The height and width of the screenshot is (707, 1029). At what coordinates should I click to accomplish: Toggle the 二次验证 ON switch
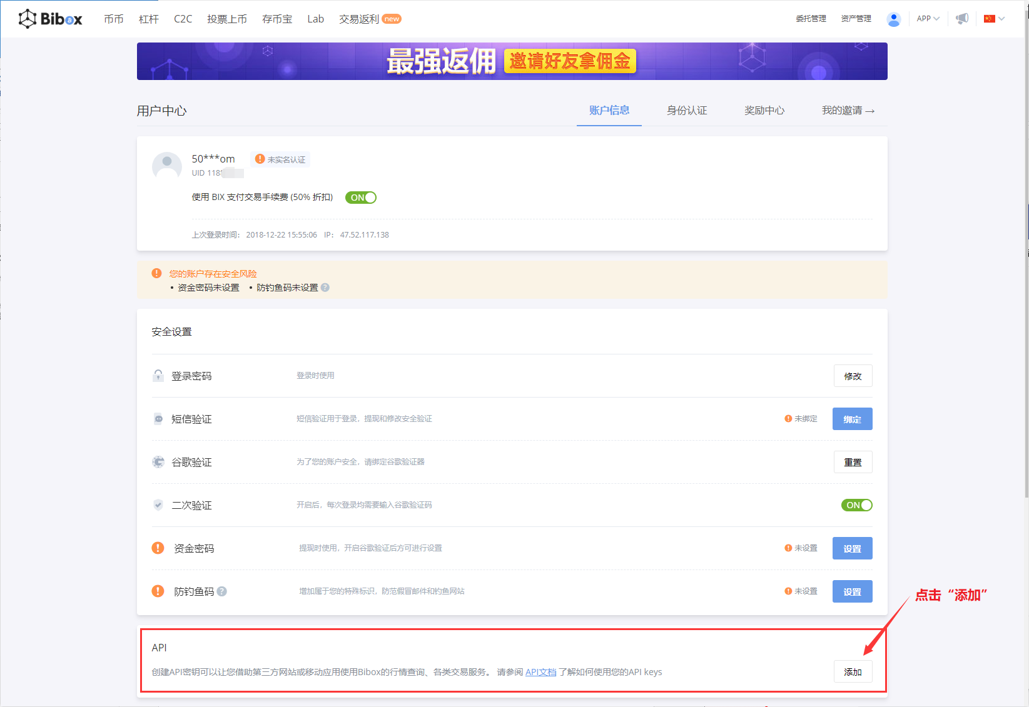(x=856, y=505)
